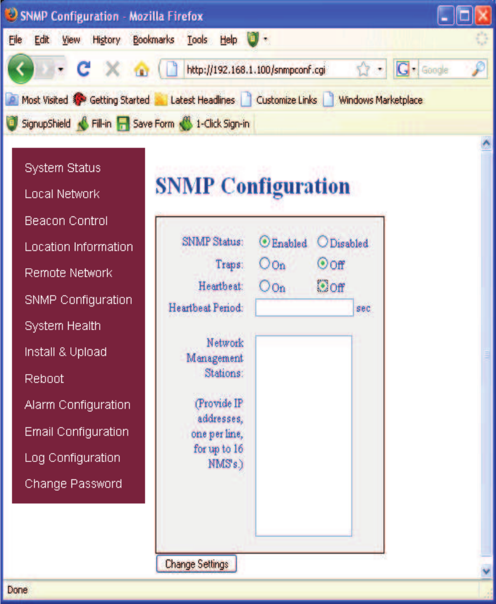Open the View menu
The height and width of the screenshot is (604, 496).
[71, 39]
